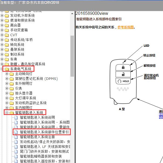Open 智能钥匙进入系统说明 page
The image size is (163, 163).
pos(37,118)
